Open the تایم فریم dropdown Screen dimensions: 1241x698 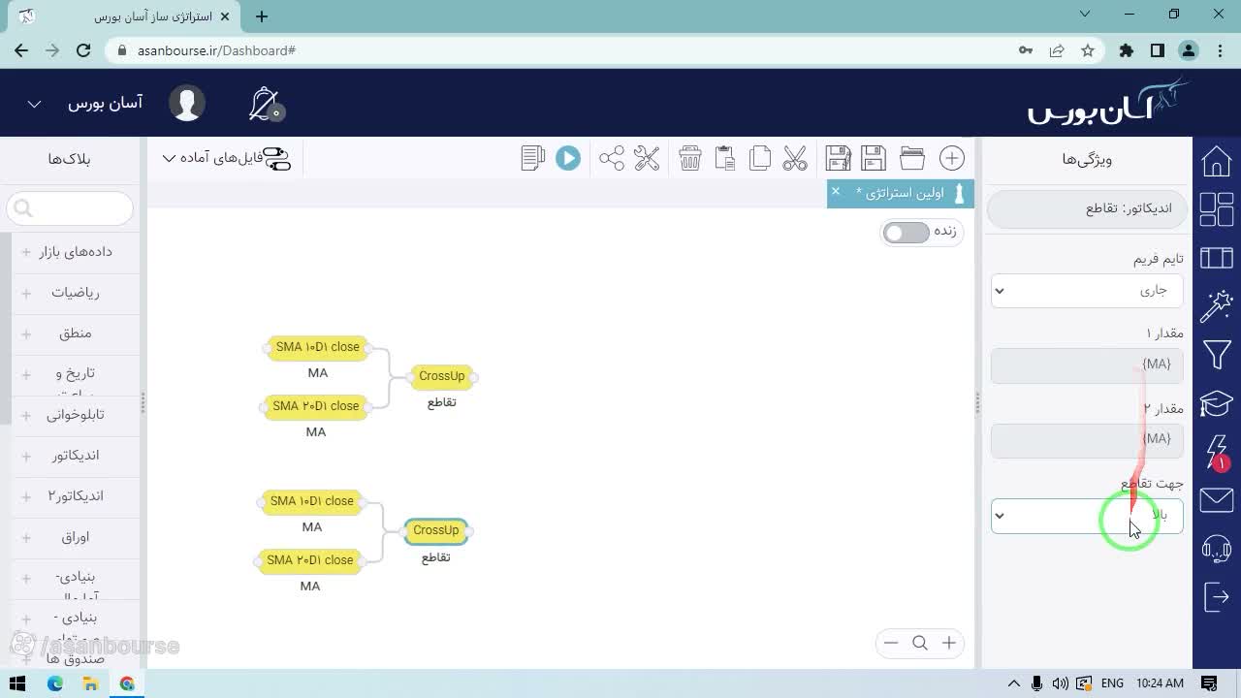point(1087,290)
